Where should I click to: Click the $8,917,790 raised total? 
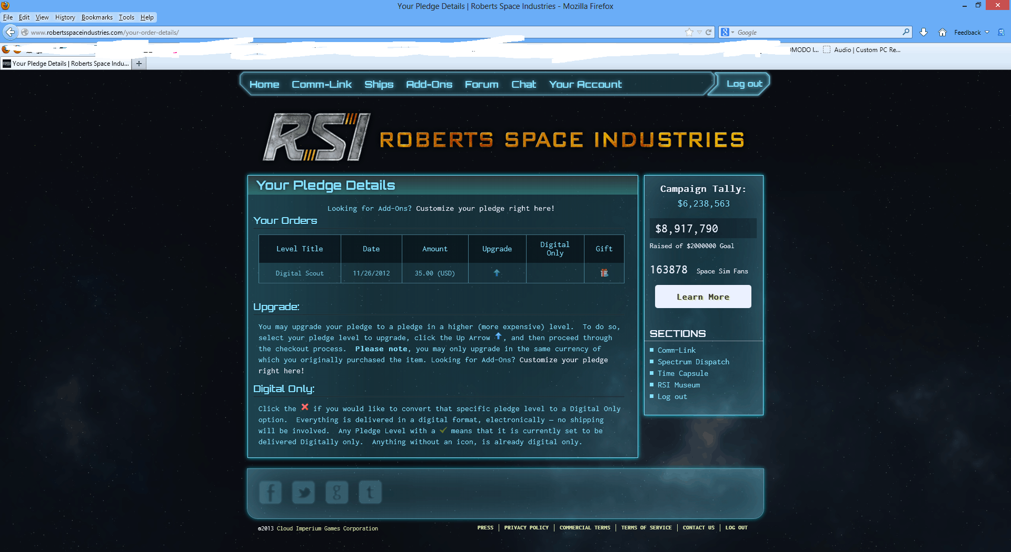687,229
